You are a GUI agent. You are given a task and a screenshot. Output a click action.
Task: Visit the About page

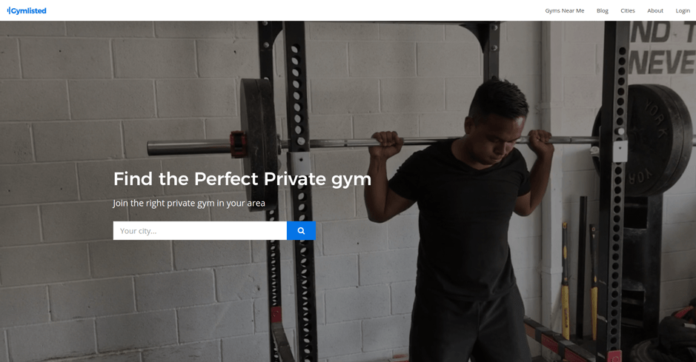click(655, 10)
